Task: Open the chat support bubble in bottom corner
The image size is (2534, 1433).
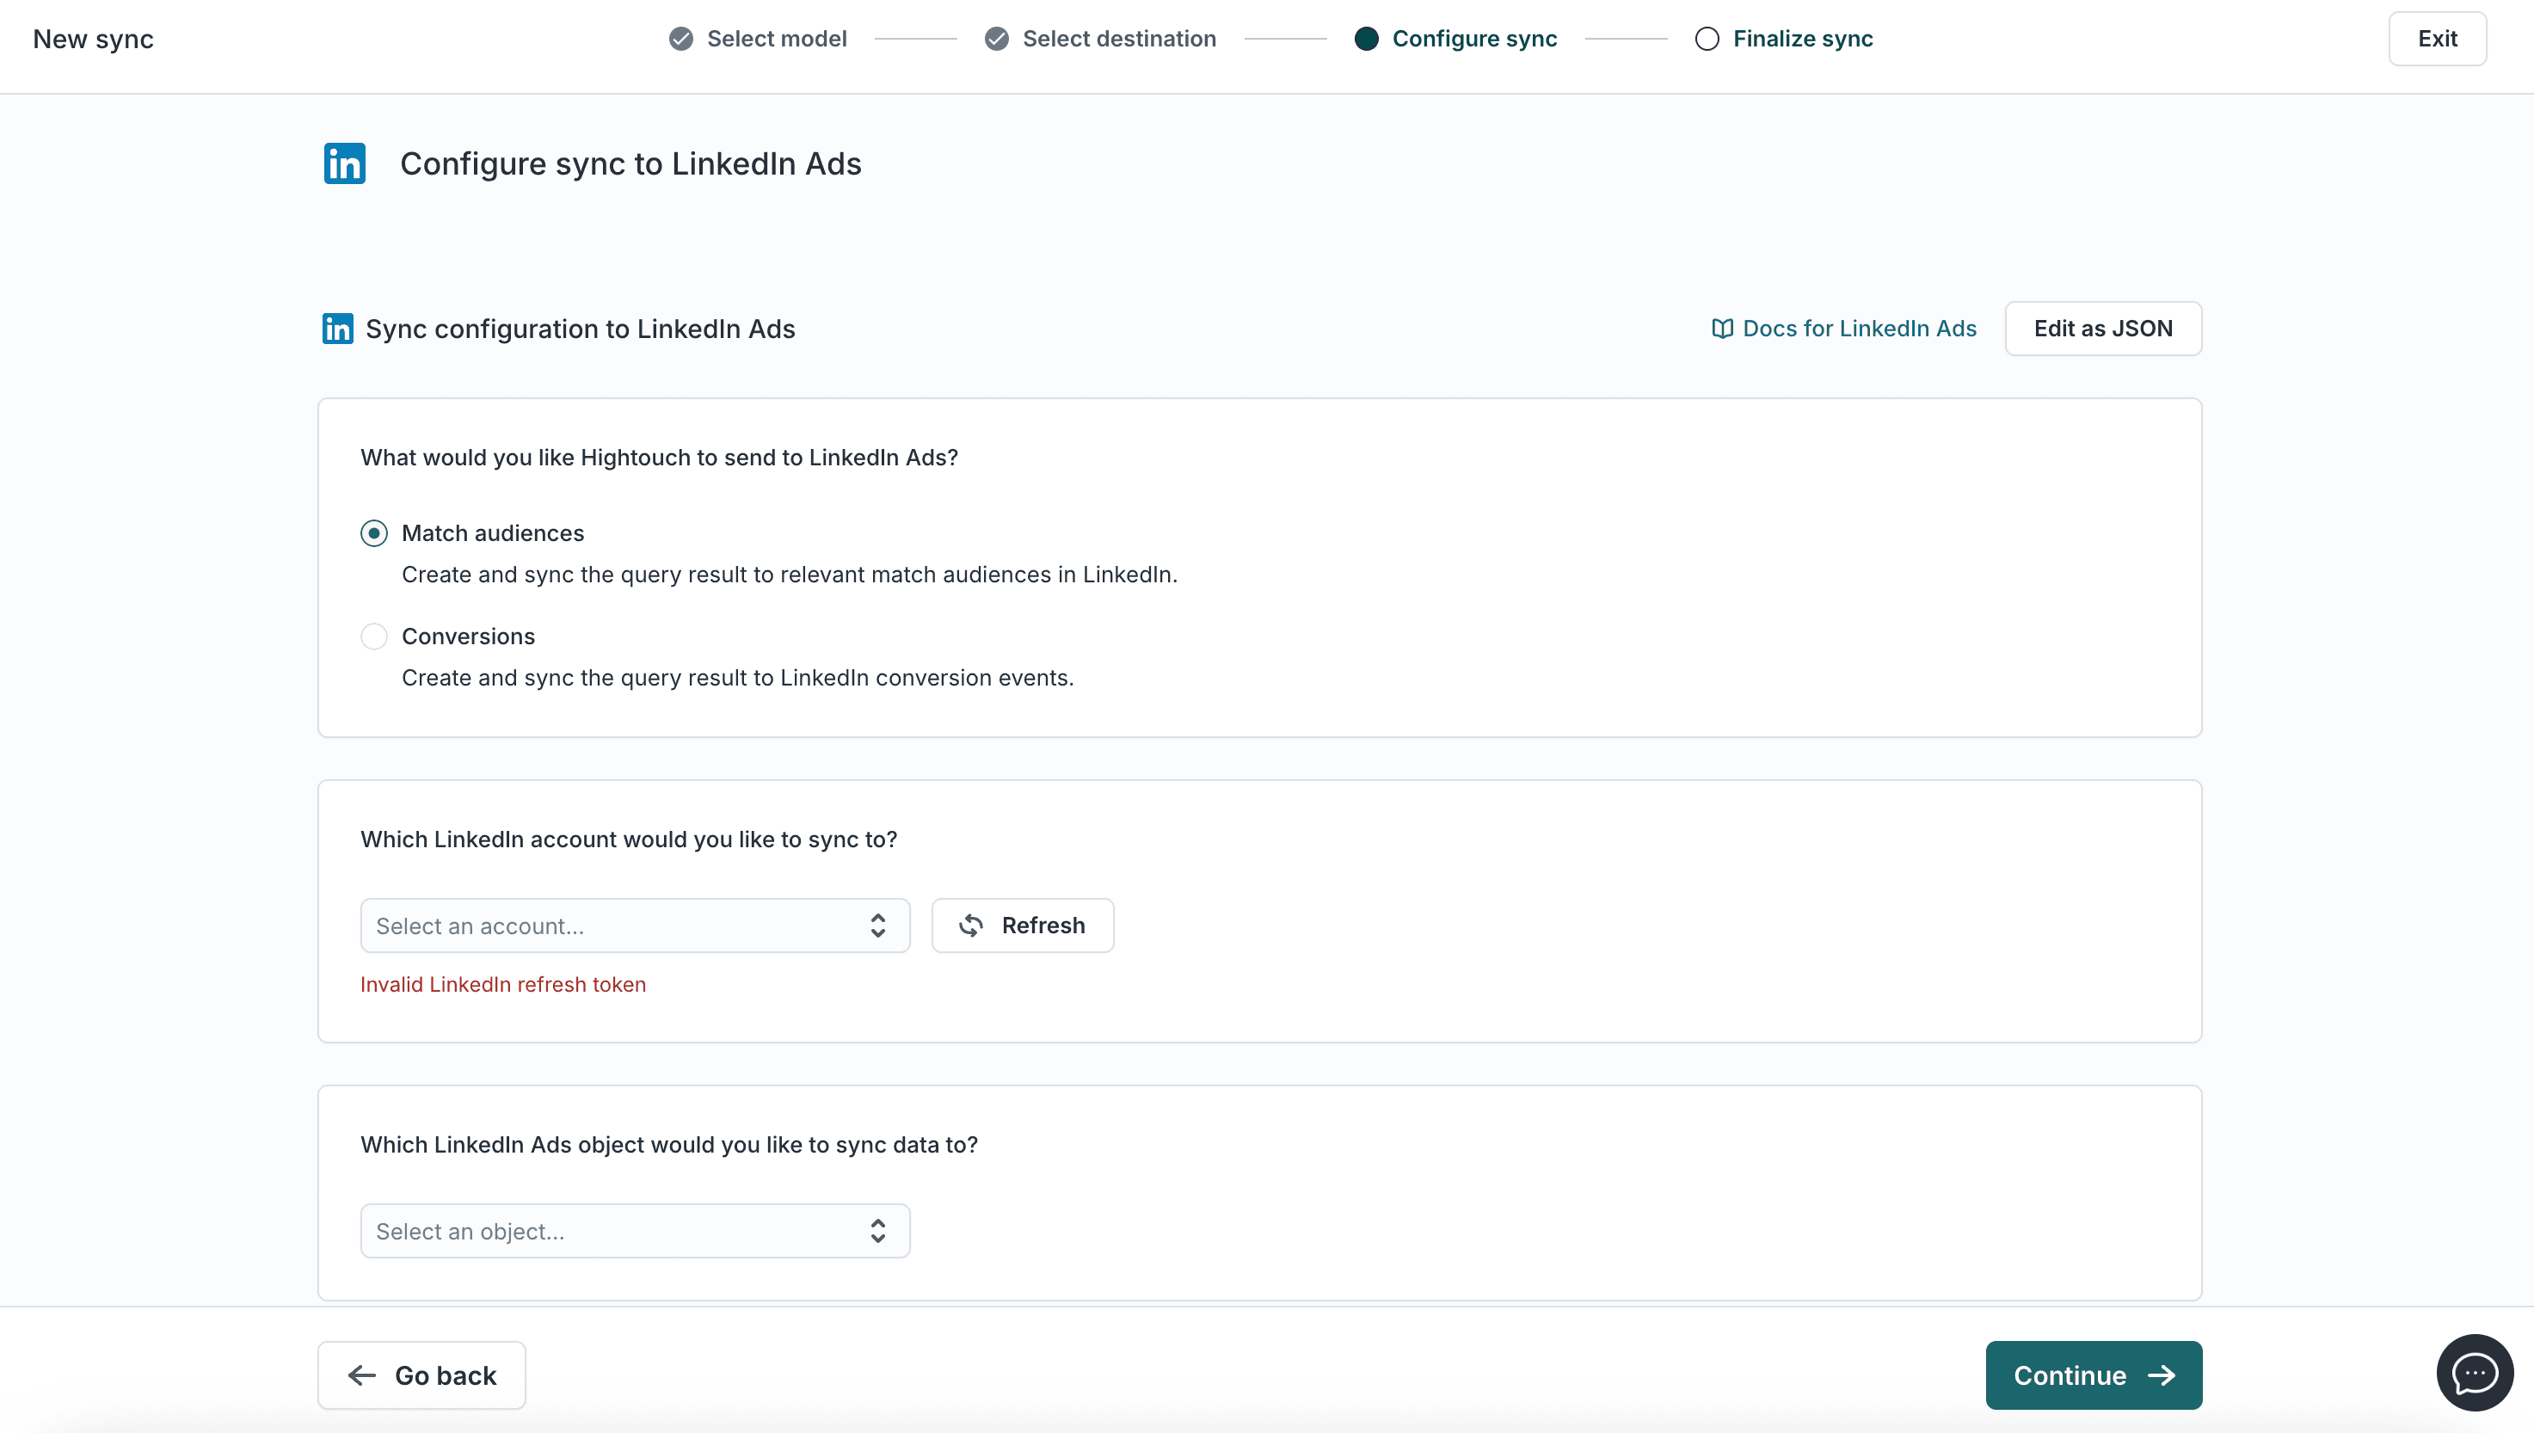Action: click(2473, 1372)
